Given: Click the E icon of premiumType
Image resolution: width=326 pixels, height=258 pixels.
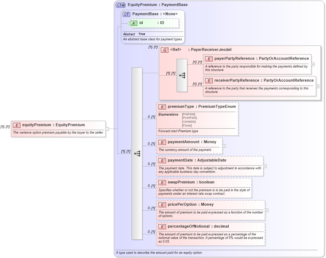Looking at the screenshot, I should [162, 107].
